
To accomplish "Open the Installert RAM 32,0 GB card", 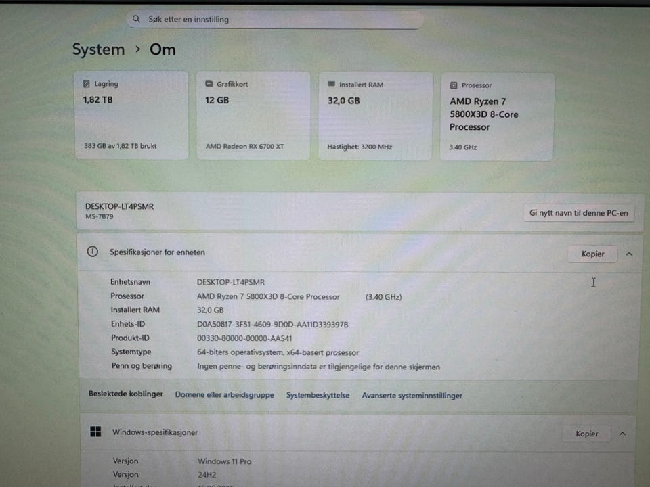I will 376,116.
